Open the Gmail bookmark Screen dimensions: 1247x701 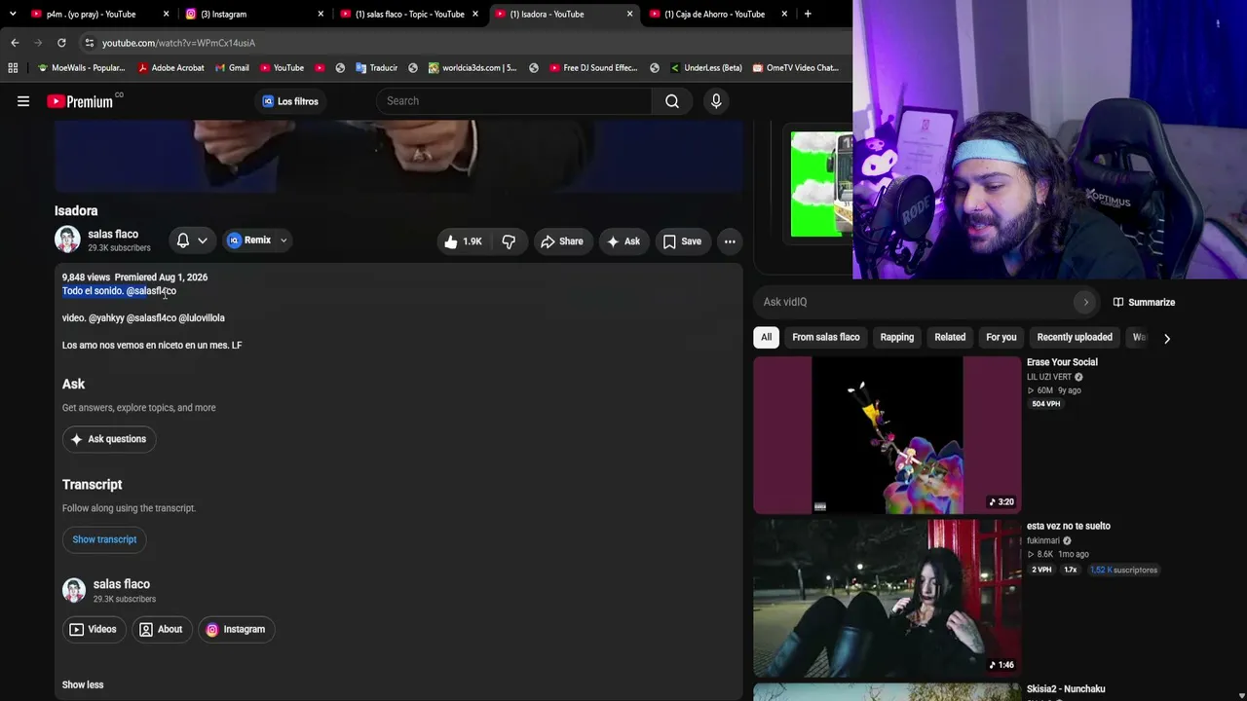[231, 68]
